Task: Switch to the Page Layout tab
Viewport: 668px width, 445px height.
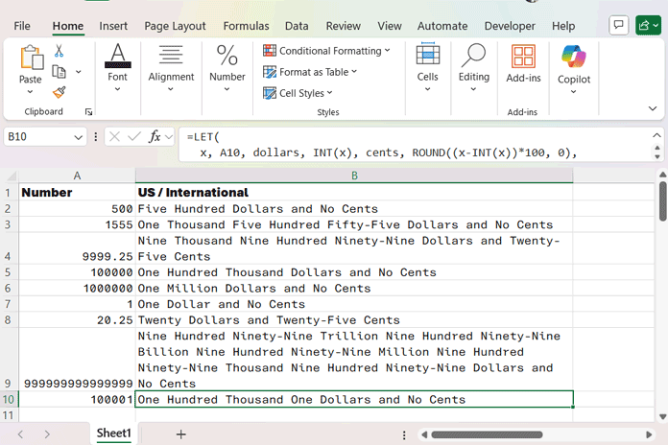Action: [175, 26]
